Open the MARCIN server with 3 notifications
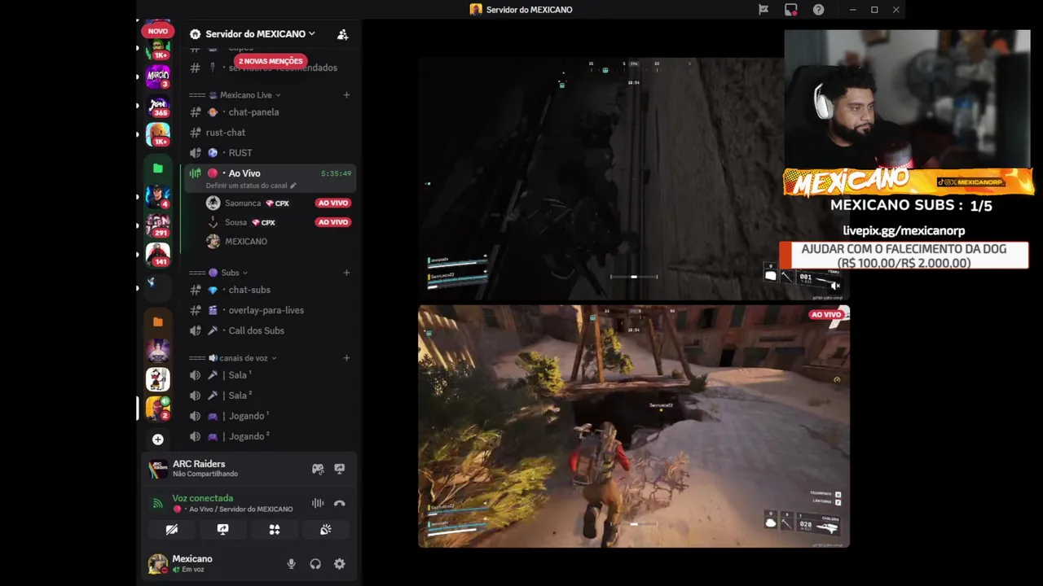Screen dimensions: 1043x586 click(157, 77)
